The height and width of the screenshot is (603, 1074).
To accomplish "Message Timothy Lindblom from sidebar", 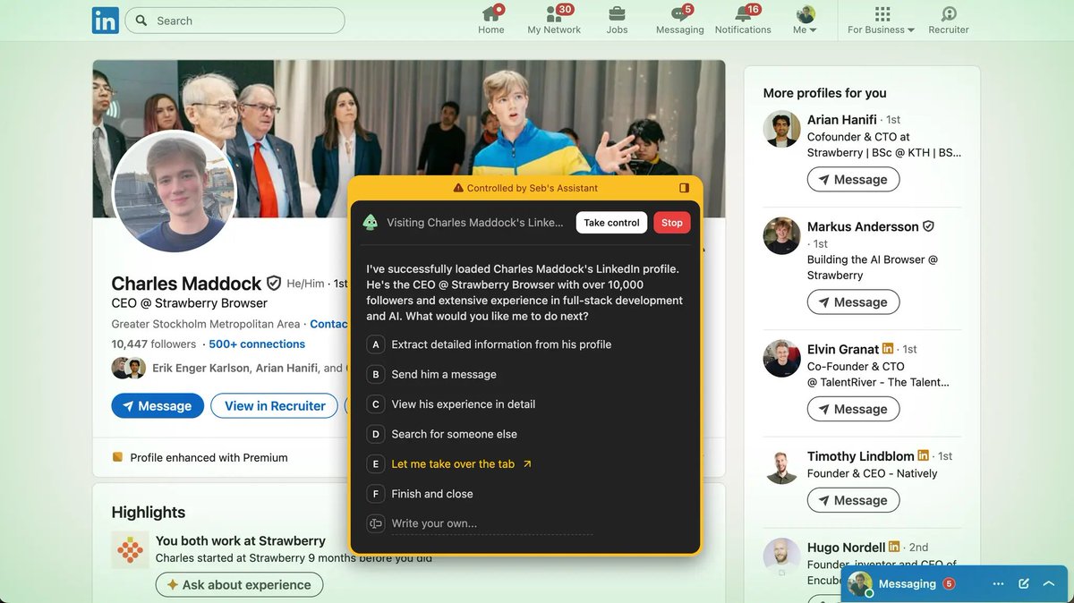I will (853, 500).
